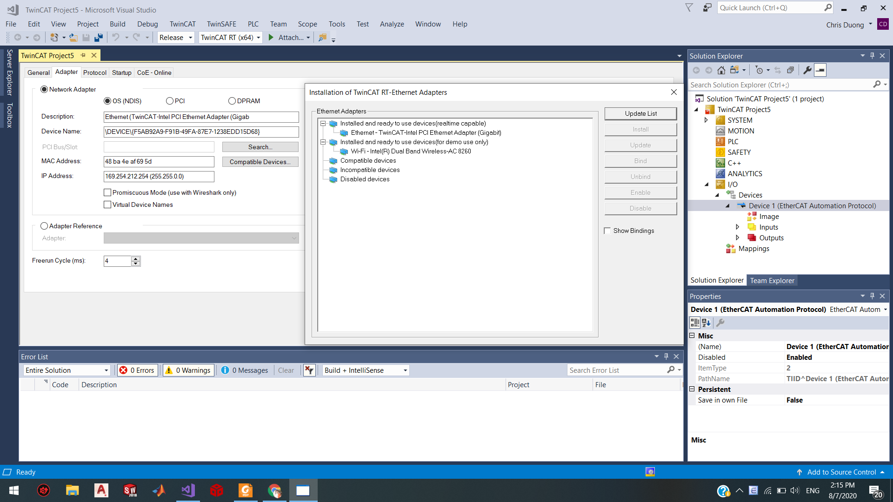Click the Alphabetical sort icon in Properties
The width and height of the screenshot is (893, 502).
tap(706, 323)
